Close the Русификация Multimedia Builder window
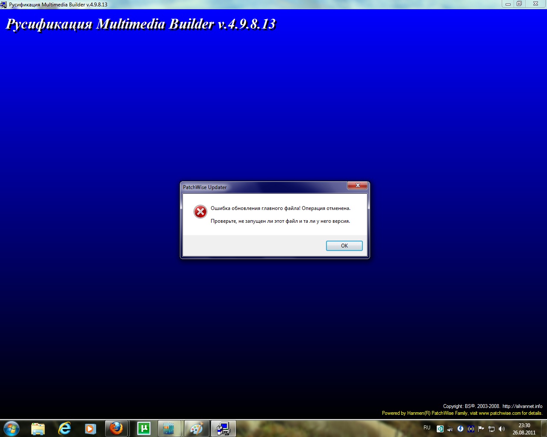The width and height of the screenshot is (547, 437). (535, 4)
